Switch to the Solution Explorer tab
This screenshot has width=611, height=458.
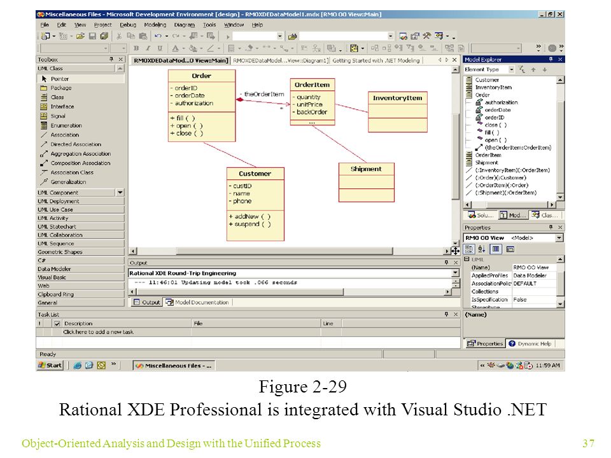coord(481,215)
